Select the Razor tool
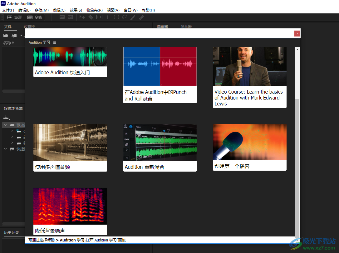The height and width of the screenshot is (253, 339). [91, 17]
